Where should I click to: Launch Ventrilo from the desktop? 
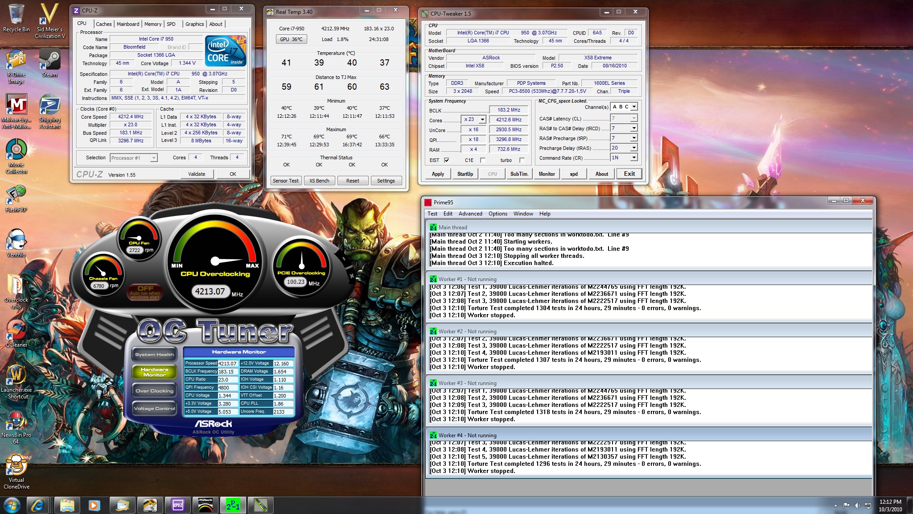coord(16,243)
